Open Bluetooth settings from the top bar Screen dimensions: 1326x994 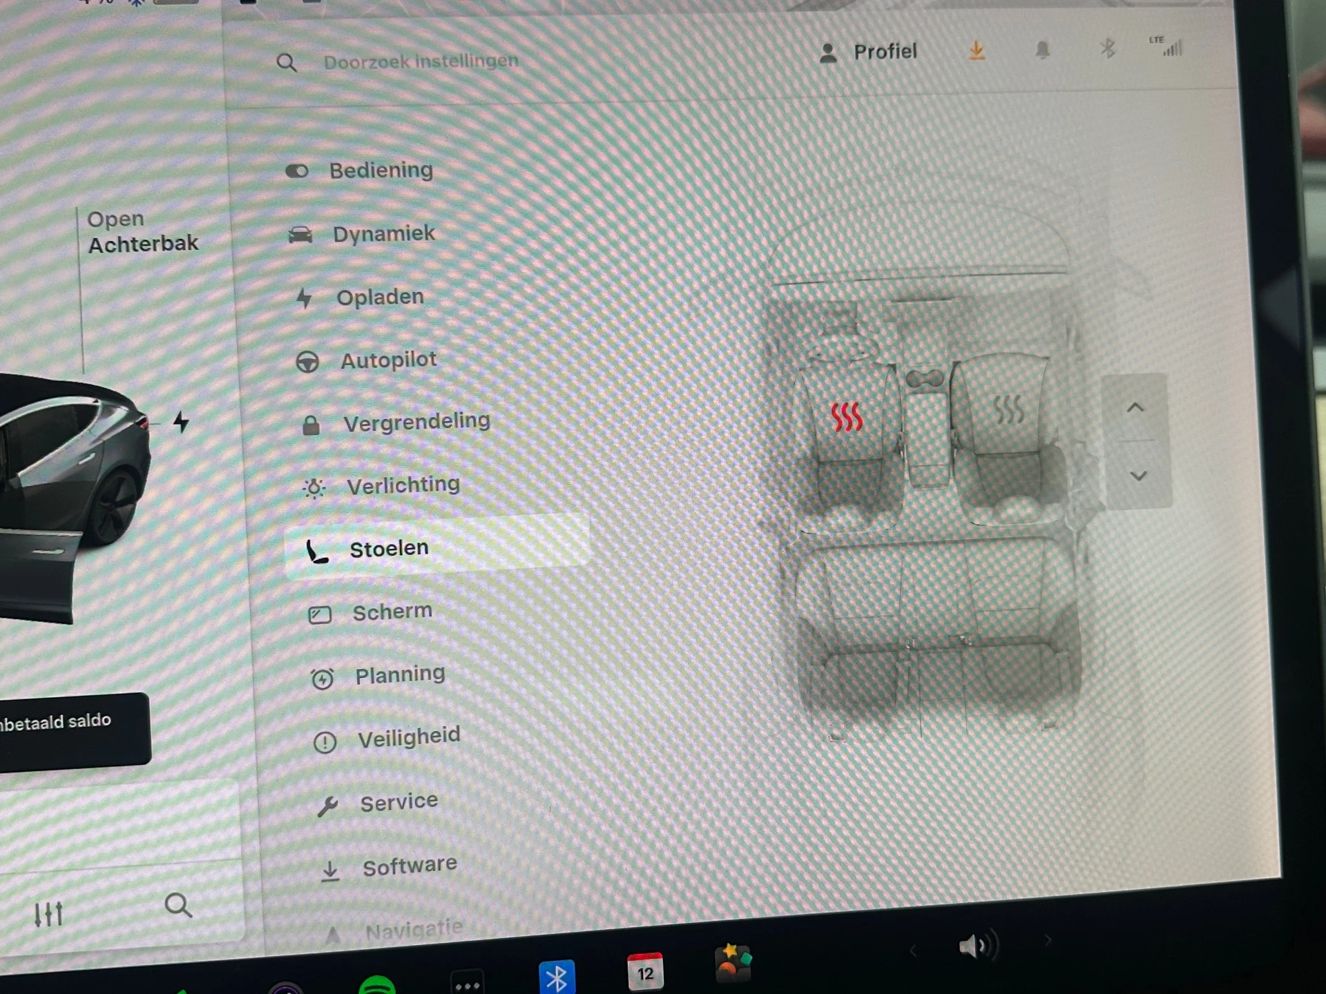(x=1108, y=49)
